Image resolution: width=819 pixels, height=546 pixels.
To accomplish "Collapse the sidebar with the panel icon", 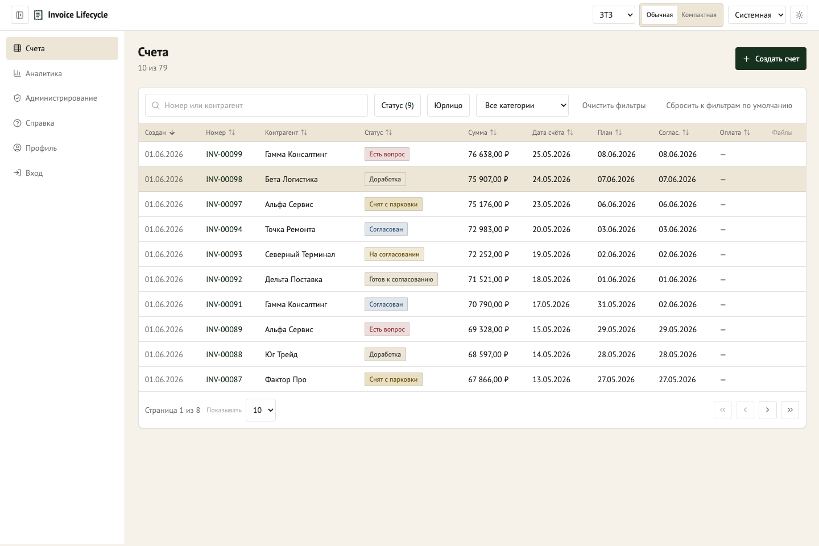I will 20,15.
